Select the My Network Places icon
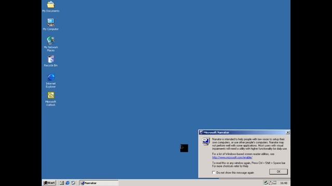Screen dimensions: 332x186 51,44
